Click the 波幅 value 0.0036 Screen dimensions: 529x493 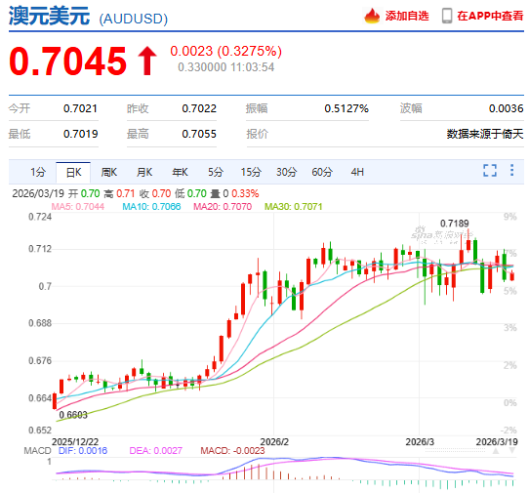point(506,108)
